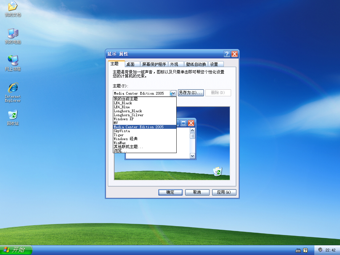This screenshot has height=255, width=340.
Task: Switch to the 主题 tab
Action: (117, 64)
